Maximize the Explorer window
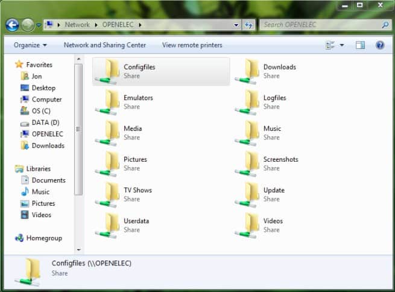 360,5
